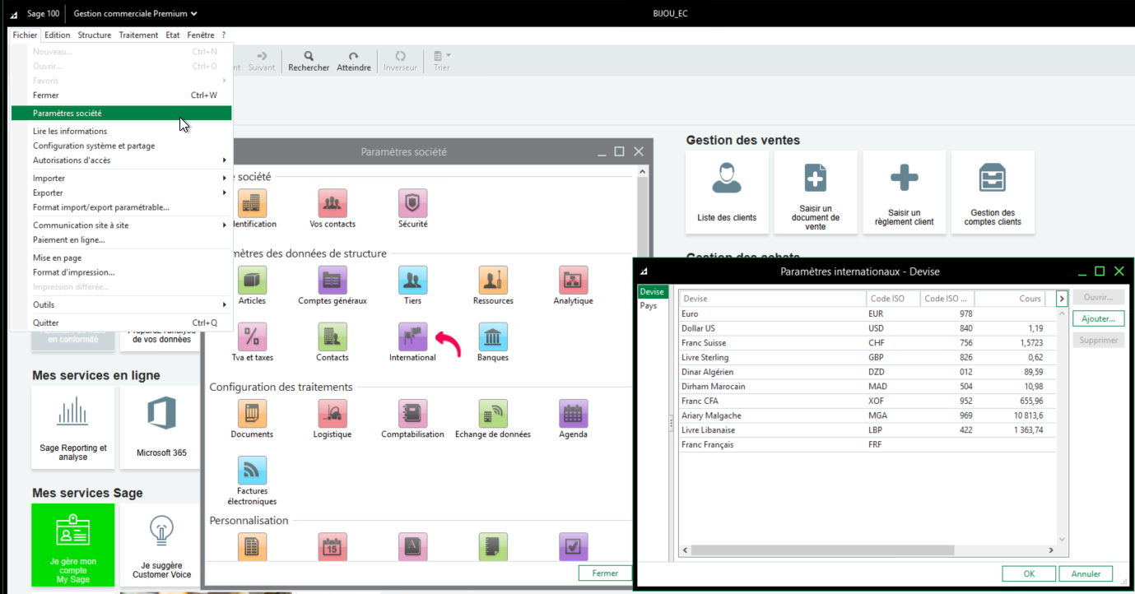The image size is (1135, 594).
Task: Open the International settings icon
Action: (412, 337)
